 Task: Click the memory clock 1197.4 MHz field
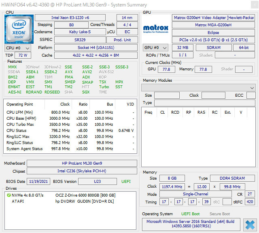[x=172, y=187]
